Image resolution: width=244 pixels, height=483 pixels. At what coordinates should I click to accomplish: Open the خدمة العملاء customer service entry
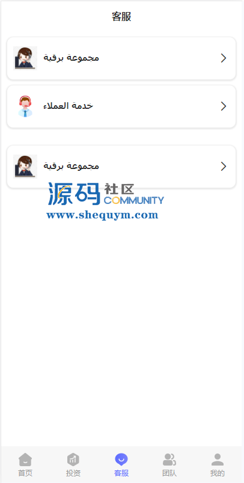coord(121,106)
